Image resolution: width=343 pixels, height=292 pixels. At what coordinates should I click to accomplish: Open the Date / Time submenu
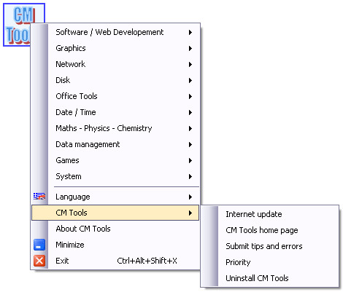point(115,112)
